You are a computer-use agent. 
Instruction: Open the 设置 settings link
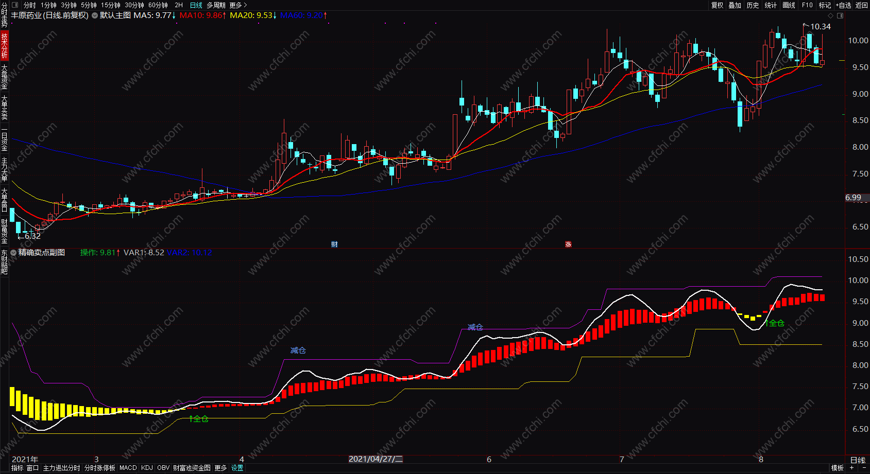click(x=237, y=468)
